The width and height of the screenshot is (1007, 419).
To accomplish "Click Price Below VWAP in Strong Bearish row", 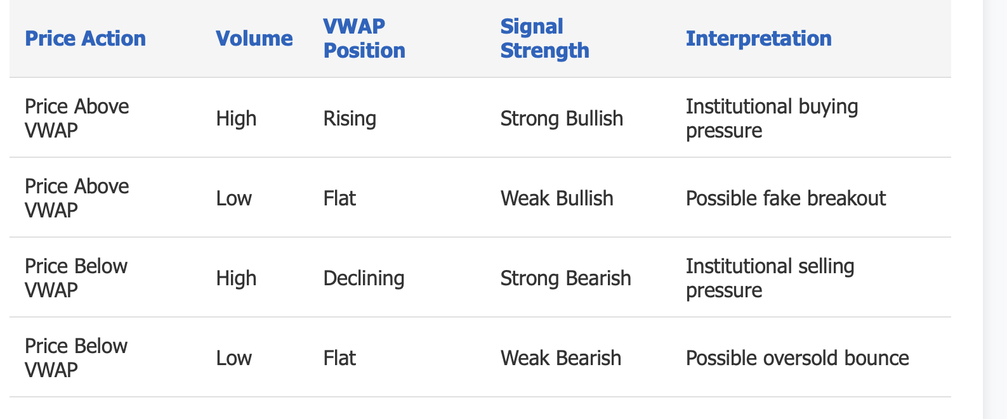I will coord(76,278).
